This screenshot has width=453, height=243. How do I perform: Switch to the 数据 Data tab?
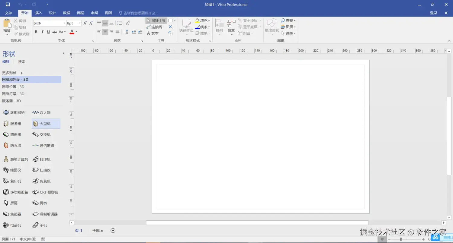click(x=66, y=13)
